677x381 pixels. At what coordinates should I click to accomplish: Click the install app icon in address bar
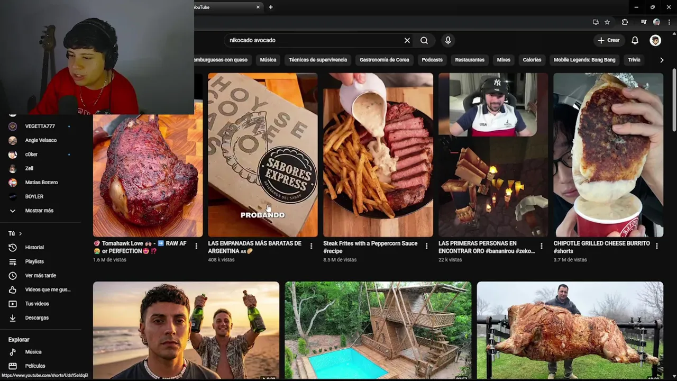(x=596, y=22)
